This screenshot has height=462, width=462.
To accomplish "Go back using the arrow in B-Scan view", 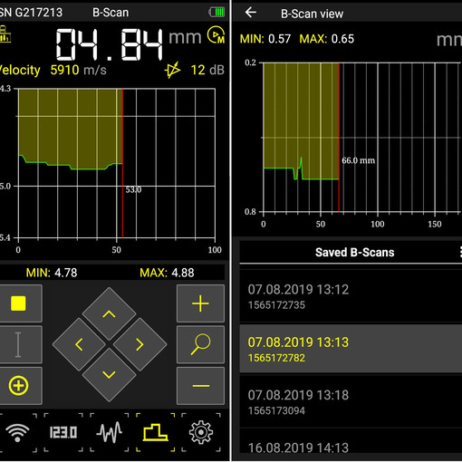I will click(251, 13).
